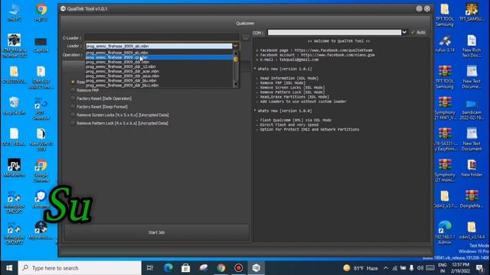Viewport: 490px width, 275px height.
Task: Pick prog_emmc_firehose_8909_alc.mbn from the list
Action: [159, 53]
